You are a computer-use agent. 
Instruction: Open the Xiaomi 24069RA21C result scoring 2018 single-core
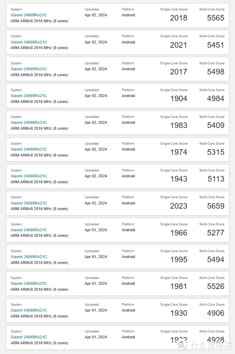pos(29,15)
